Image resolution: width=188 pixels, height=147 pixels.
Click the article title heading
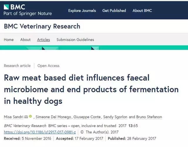(x=91, y=89)
